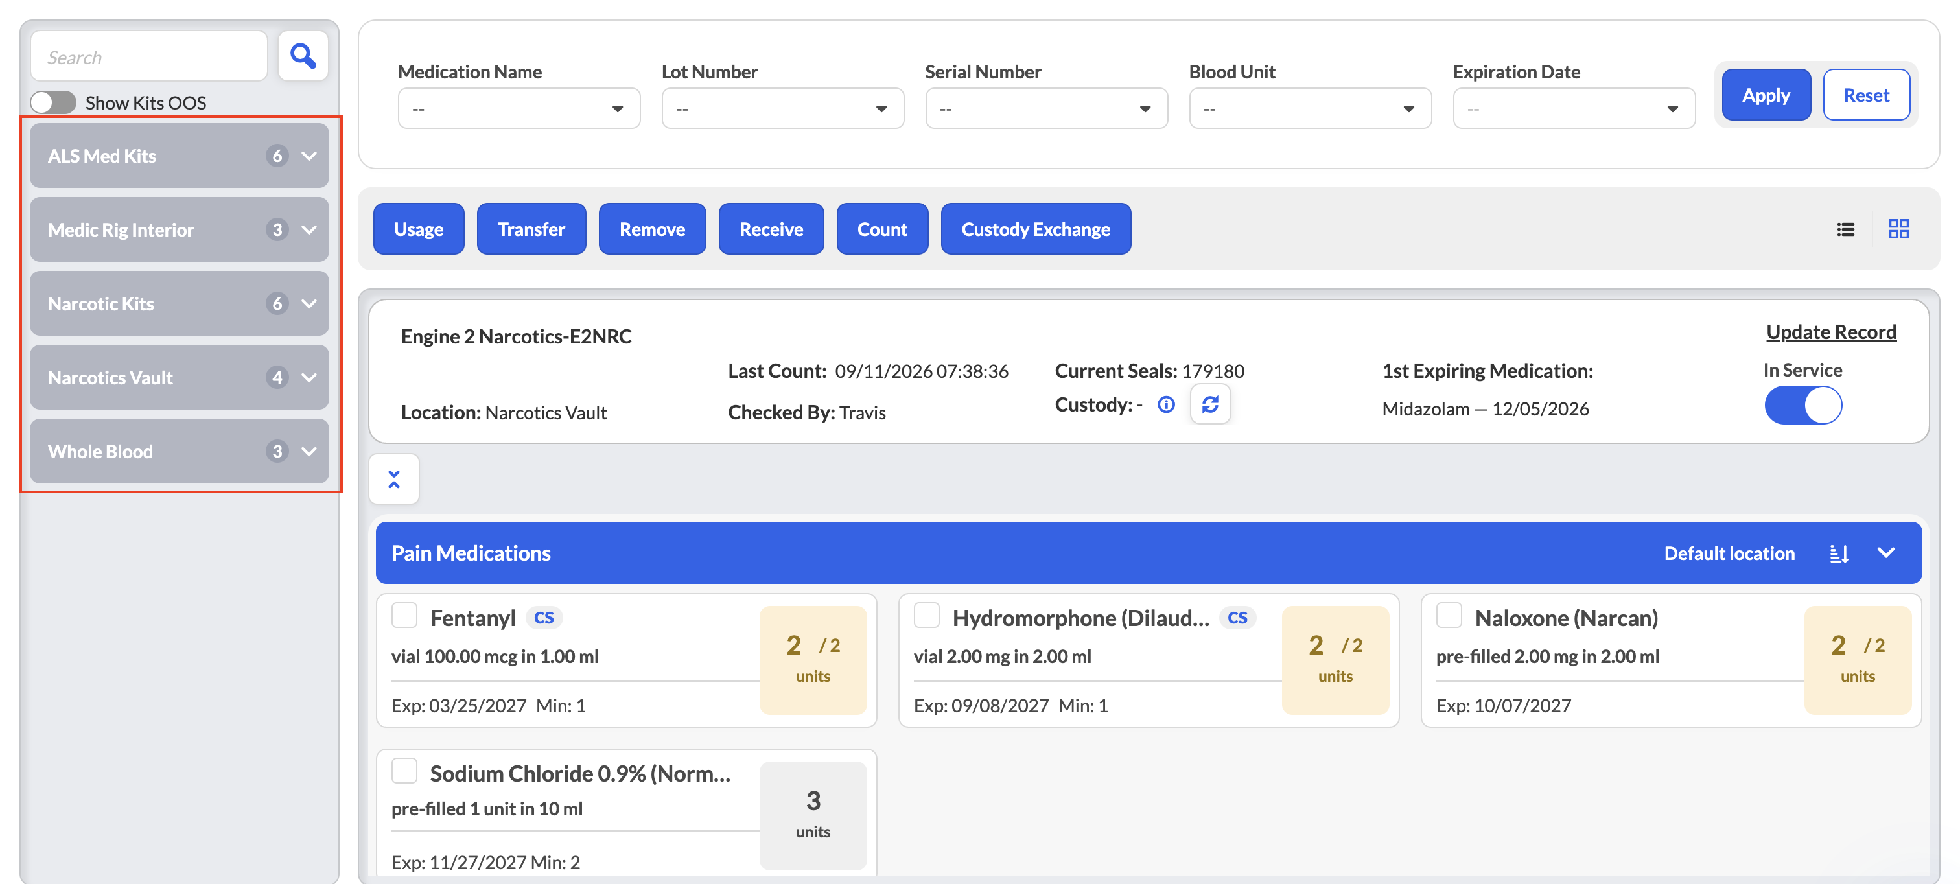Turn off the In Service toggle
Screen dimensions: 1960x884
(1802, 404)
